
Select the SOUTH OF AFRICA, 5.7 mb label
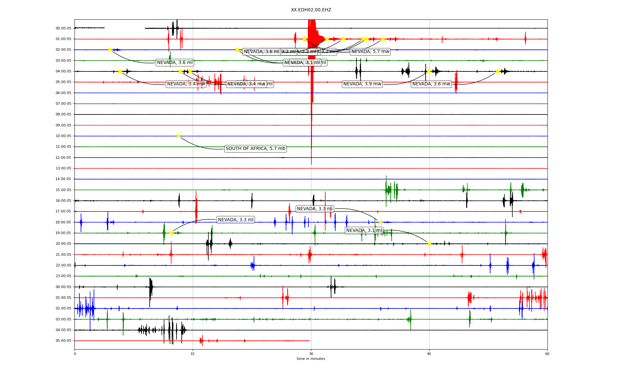pyautogui.click(x=255, y=149)
